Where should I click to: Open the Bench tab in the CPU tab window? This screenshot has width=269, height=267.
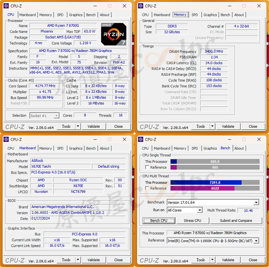(91, 15)
